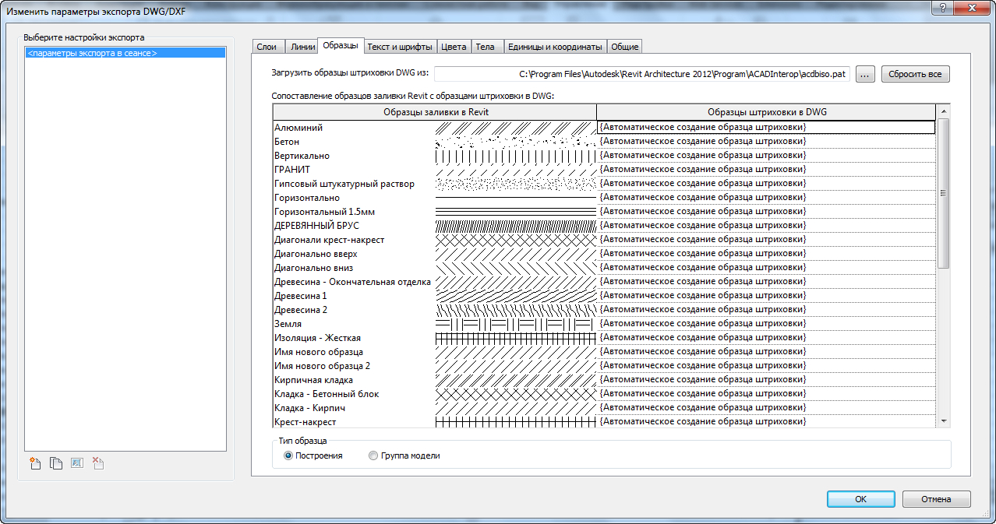
Task: Close the DWG/DXF export settings dialog
Action: click(973, 7)
